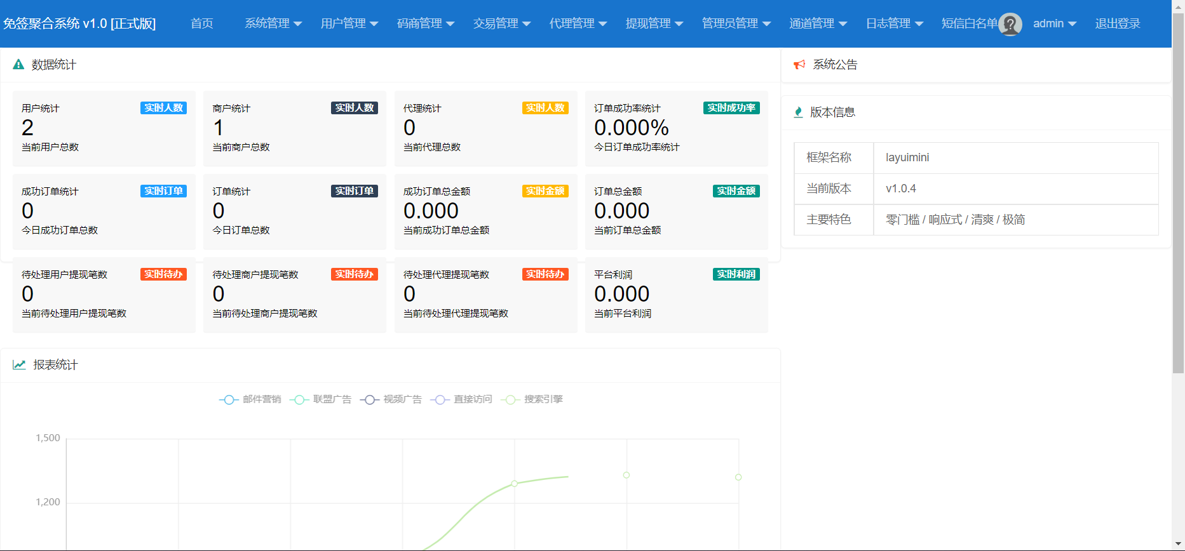The width and height of the screenshot is (1185, 551).
Task: Click the 实时待办 badge on 待处理代理提现笔数
Action: (x=545, y=274)
